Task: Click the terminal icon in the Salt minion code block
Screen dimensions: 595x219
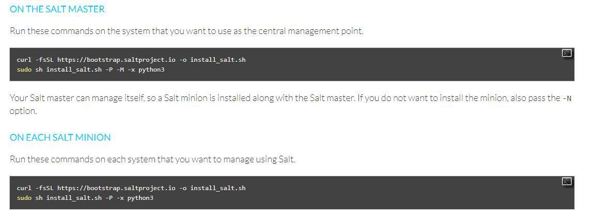Action: point(567,181)
